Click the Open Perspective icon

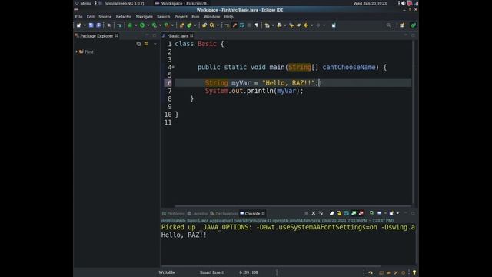[402, 25]
